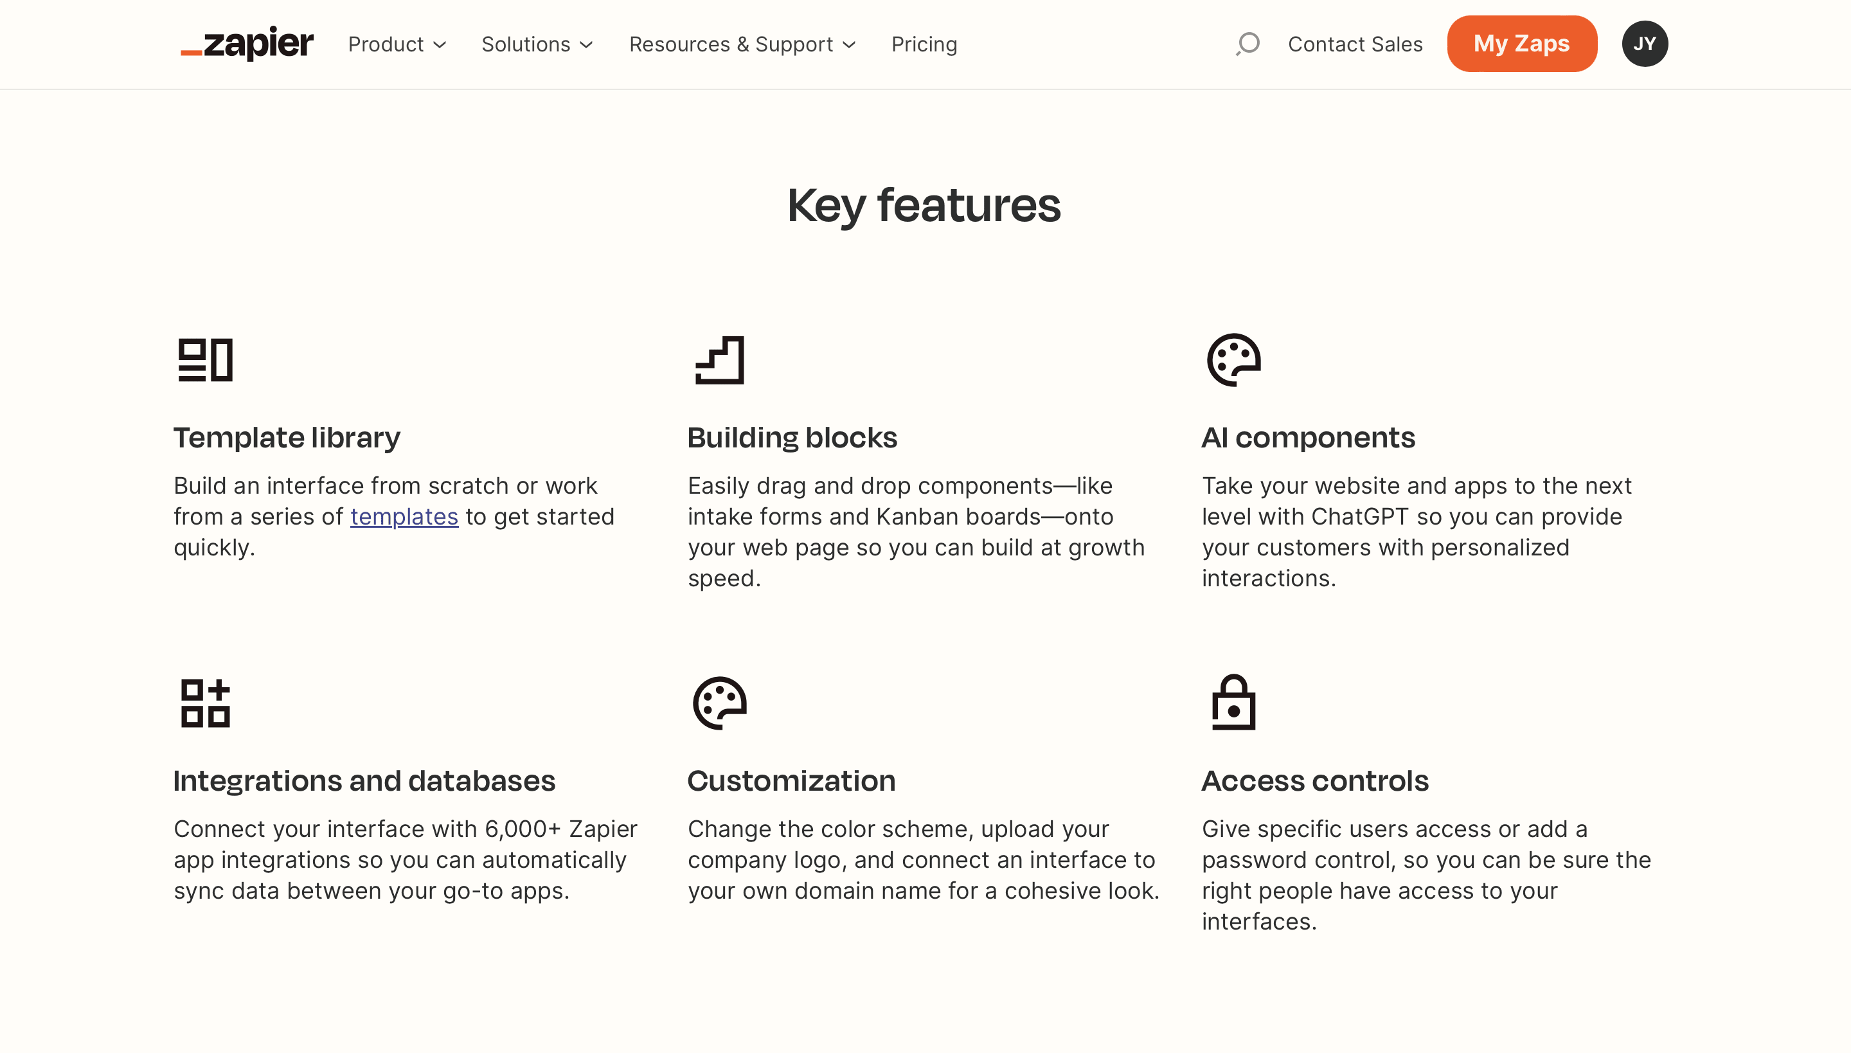This screenshot has width=1851, height=1053.
Task: Expand the Resources & Support dropdown
Action: (744, 43)
